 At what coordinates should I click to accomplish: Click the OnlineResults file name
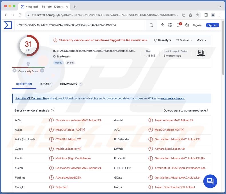[62, 56]
